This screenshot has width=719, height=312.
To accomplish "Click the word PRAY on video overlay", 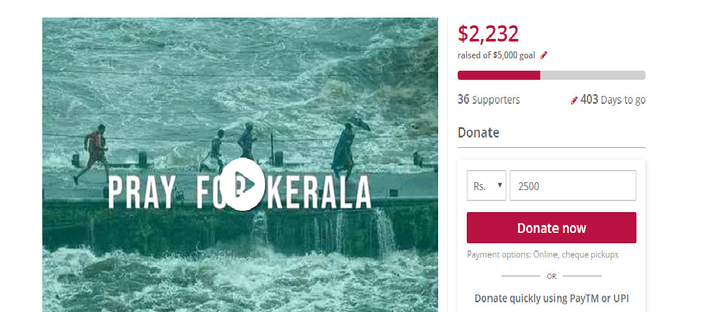I will click(142, 191).
